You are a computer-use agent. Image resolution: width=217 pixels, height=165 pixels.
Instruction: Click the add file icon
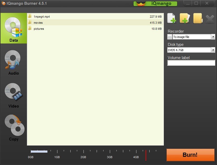[x=172, y=18]
